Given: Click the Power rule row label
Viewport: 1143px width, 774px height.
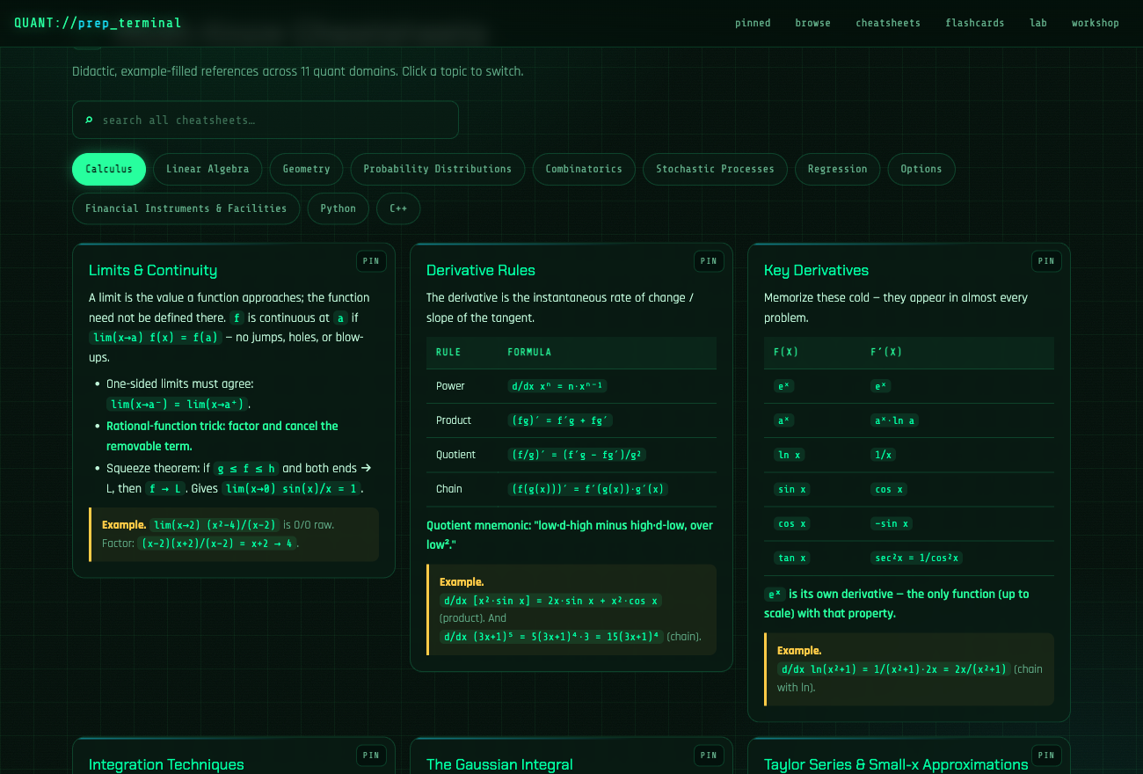Looking at the screenshot, I should [450, 386].
